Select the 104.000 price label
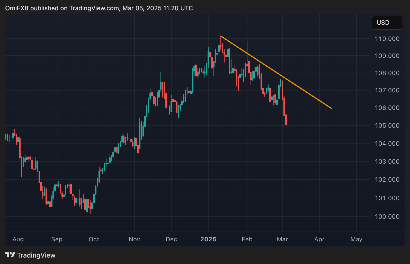This screenshot has height=264, width=410. pyautogui.click(x=387, y=144)
